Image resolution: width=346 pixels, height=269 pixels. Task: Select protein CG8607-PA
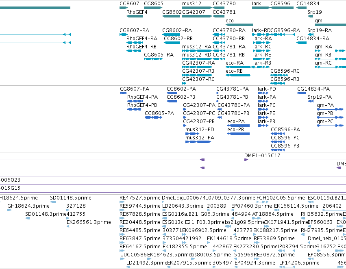coord(123,93)
